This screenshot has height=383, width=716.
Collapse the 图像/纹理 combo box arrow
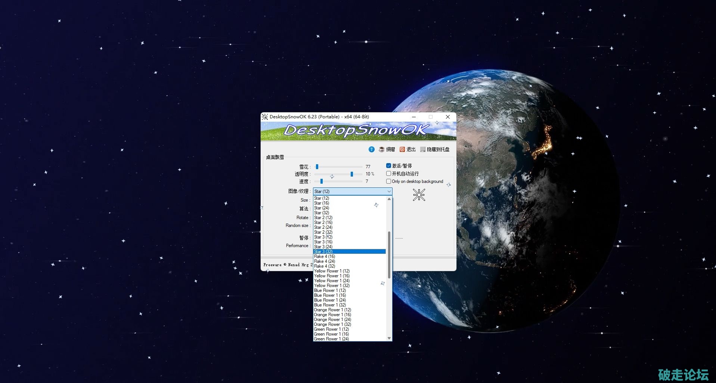[x=389, y=191]
